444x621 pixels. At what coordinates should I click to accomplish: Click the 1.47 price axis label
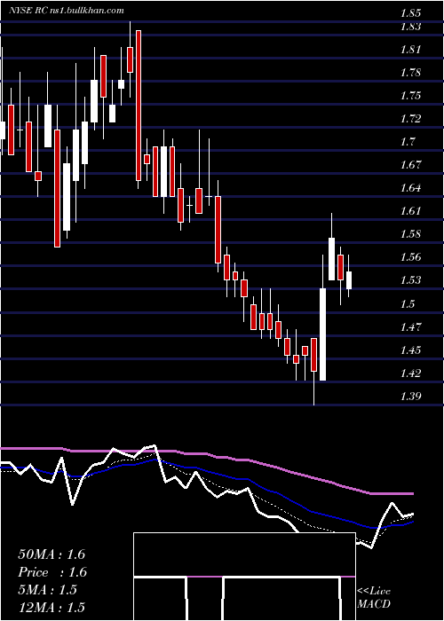410,327
